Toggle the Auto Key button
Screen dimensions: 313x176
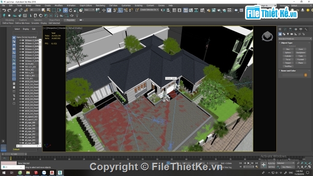coord(271,163)
